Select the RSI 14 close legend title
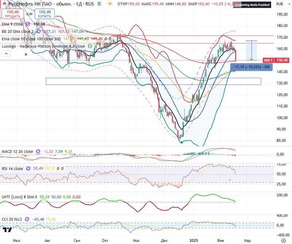 12,168
